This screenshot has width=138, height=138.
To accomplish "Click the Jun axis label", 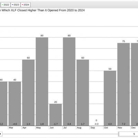I will tap(52, 128).
